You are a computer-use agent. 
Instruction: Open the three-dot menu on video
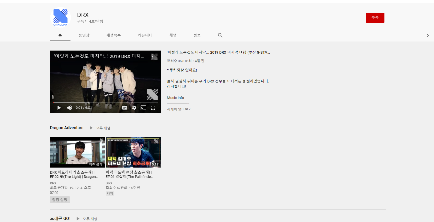[x=154, y=57]
